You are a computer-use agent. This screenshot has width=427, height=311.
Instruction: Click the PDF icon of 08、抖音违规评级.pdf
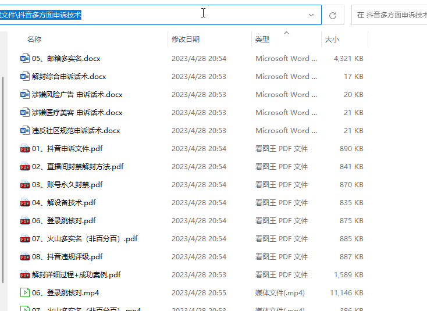click(x=25, y=256)
